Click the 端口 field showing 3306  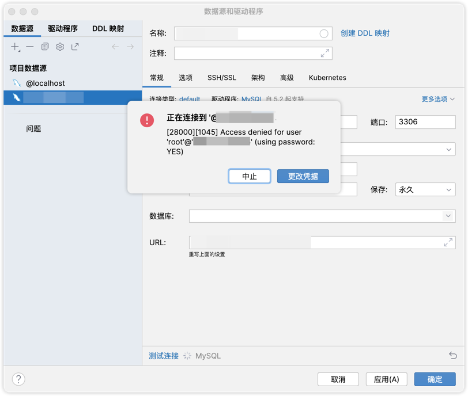[x=425, y=122]
